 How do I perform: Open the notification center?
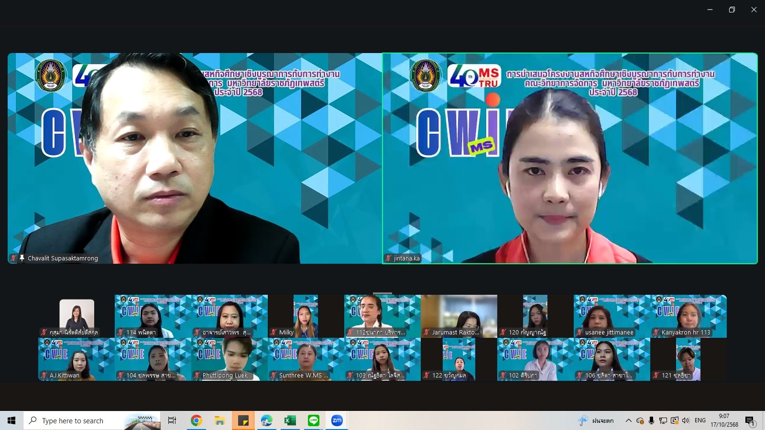[750, 420]
